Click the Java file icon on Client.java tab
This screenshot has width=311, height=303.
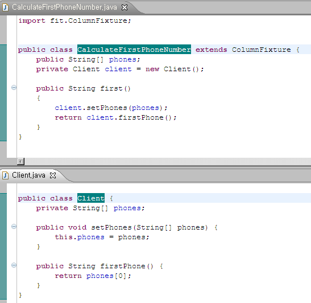tap(5, 175)
